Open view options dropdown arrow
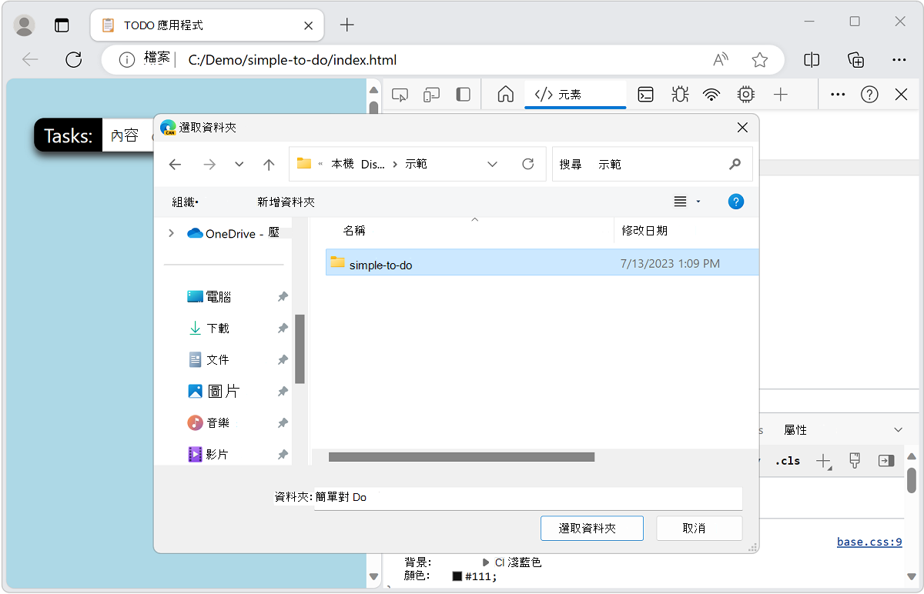 click(698, 202)
